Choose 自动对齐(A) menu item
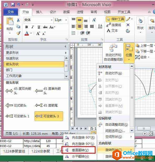 [x=113, y=73]
